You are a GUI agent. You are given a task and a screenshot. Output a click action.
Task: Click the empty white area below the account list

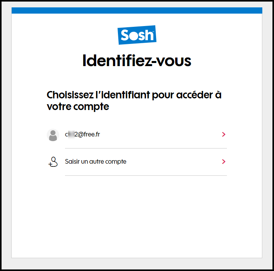pyautogui.click(x=137, y=218)
